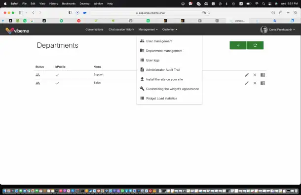Edit the Support department with pencil icon
This screenshot has height=195, width=301.
pyautogui.click(x=247, y=75)
